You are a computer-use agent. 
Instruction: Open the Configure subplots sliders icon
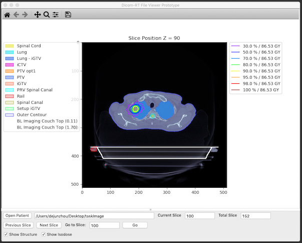coord(56,15)
